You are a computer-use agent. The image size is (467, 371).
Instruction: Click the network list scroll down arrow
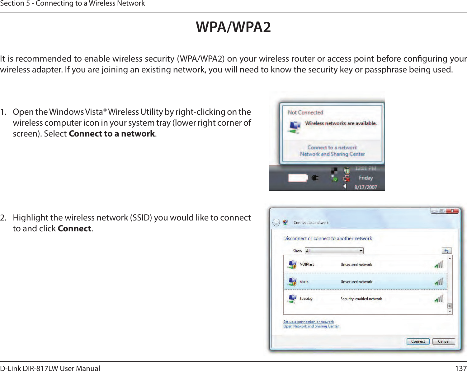450,312
